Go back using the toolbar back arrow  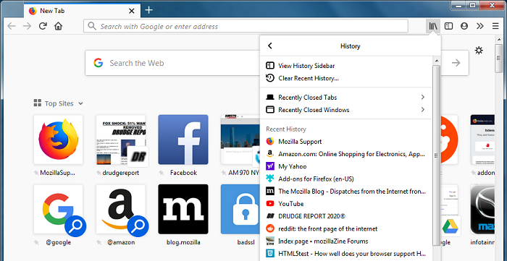12,26
